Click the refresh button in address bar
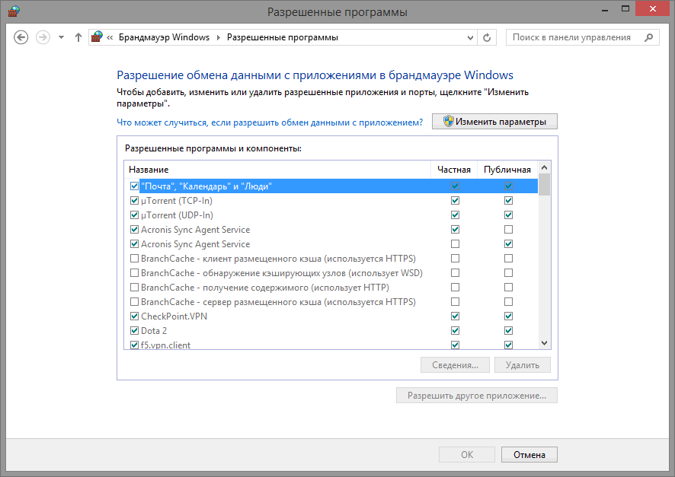The width and height of the screenshot is (675, 477). click(488, 37)
